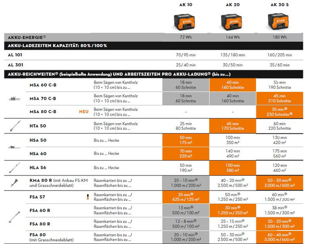The height and width of the screenshot is (244, 309).
Task: Click the 60 min 220 Schnitte cell
Action: (x=280, y=126)
